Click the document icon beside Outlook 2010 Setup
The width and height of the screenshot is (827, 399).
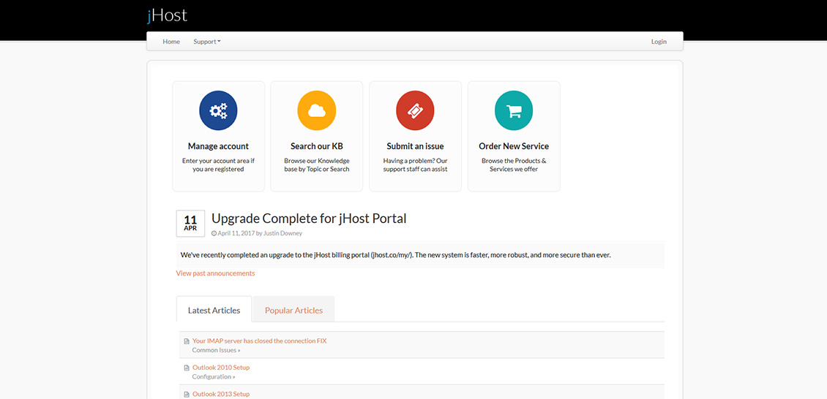point(186,368)
